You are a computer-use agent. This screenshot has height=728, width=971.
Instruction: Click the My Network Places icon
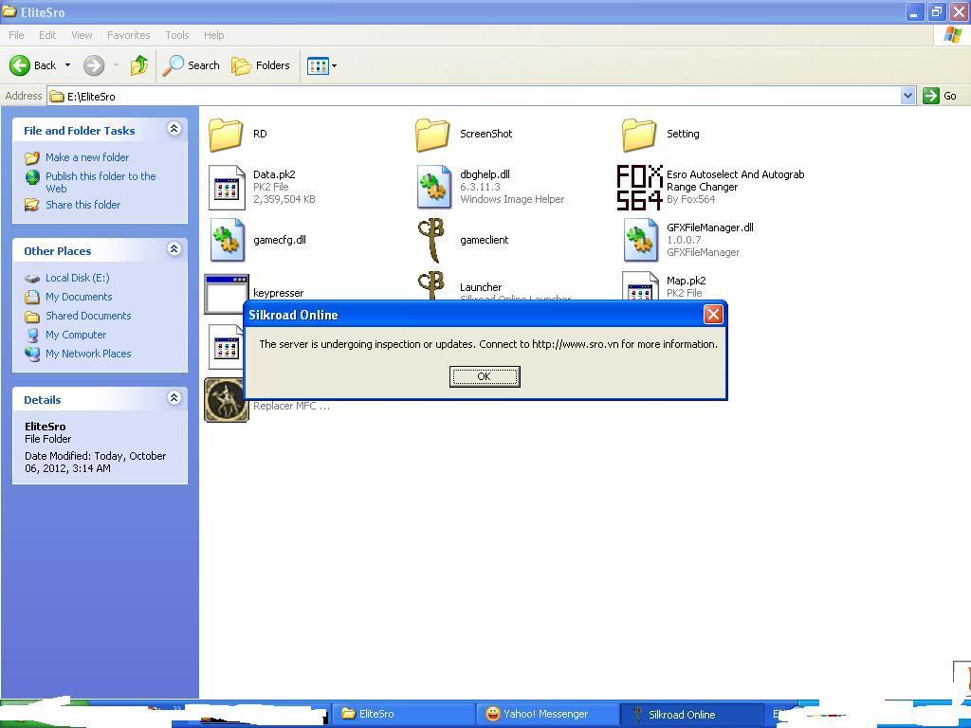pos(32,354)
